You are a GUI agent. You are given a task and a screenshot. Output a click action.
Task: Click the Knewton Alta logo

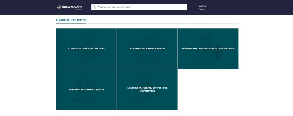[70, 7]
